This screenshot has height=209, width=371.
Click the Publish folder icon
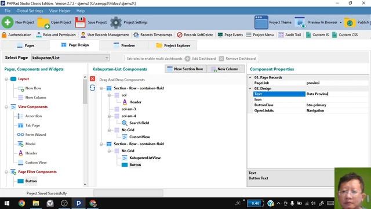click(x=350, y=23)
